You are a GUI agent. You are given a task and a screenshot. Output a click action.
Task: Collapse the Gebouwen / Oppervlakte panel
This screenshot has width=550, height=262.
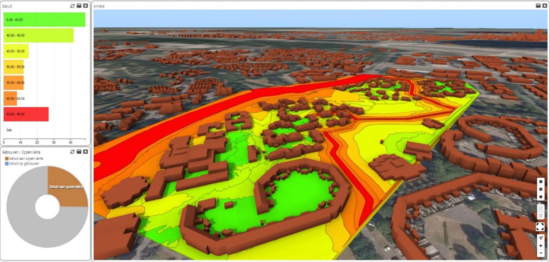pyautogui.click(x=79, y=152)
